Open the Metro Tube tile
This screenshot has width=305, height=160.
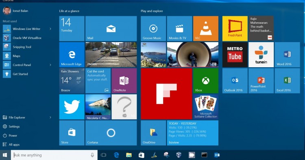click(235, 55)
